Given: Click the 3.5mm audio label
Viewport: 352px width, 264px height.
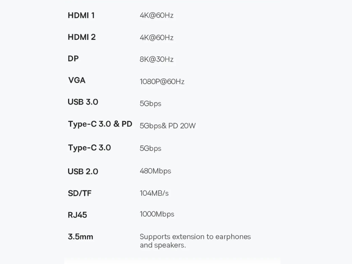Looking at the screenshot, I should coord(80,236).
